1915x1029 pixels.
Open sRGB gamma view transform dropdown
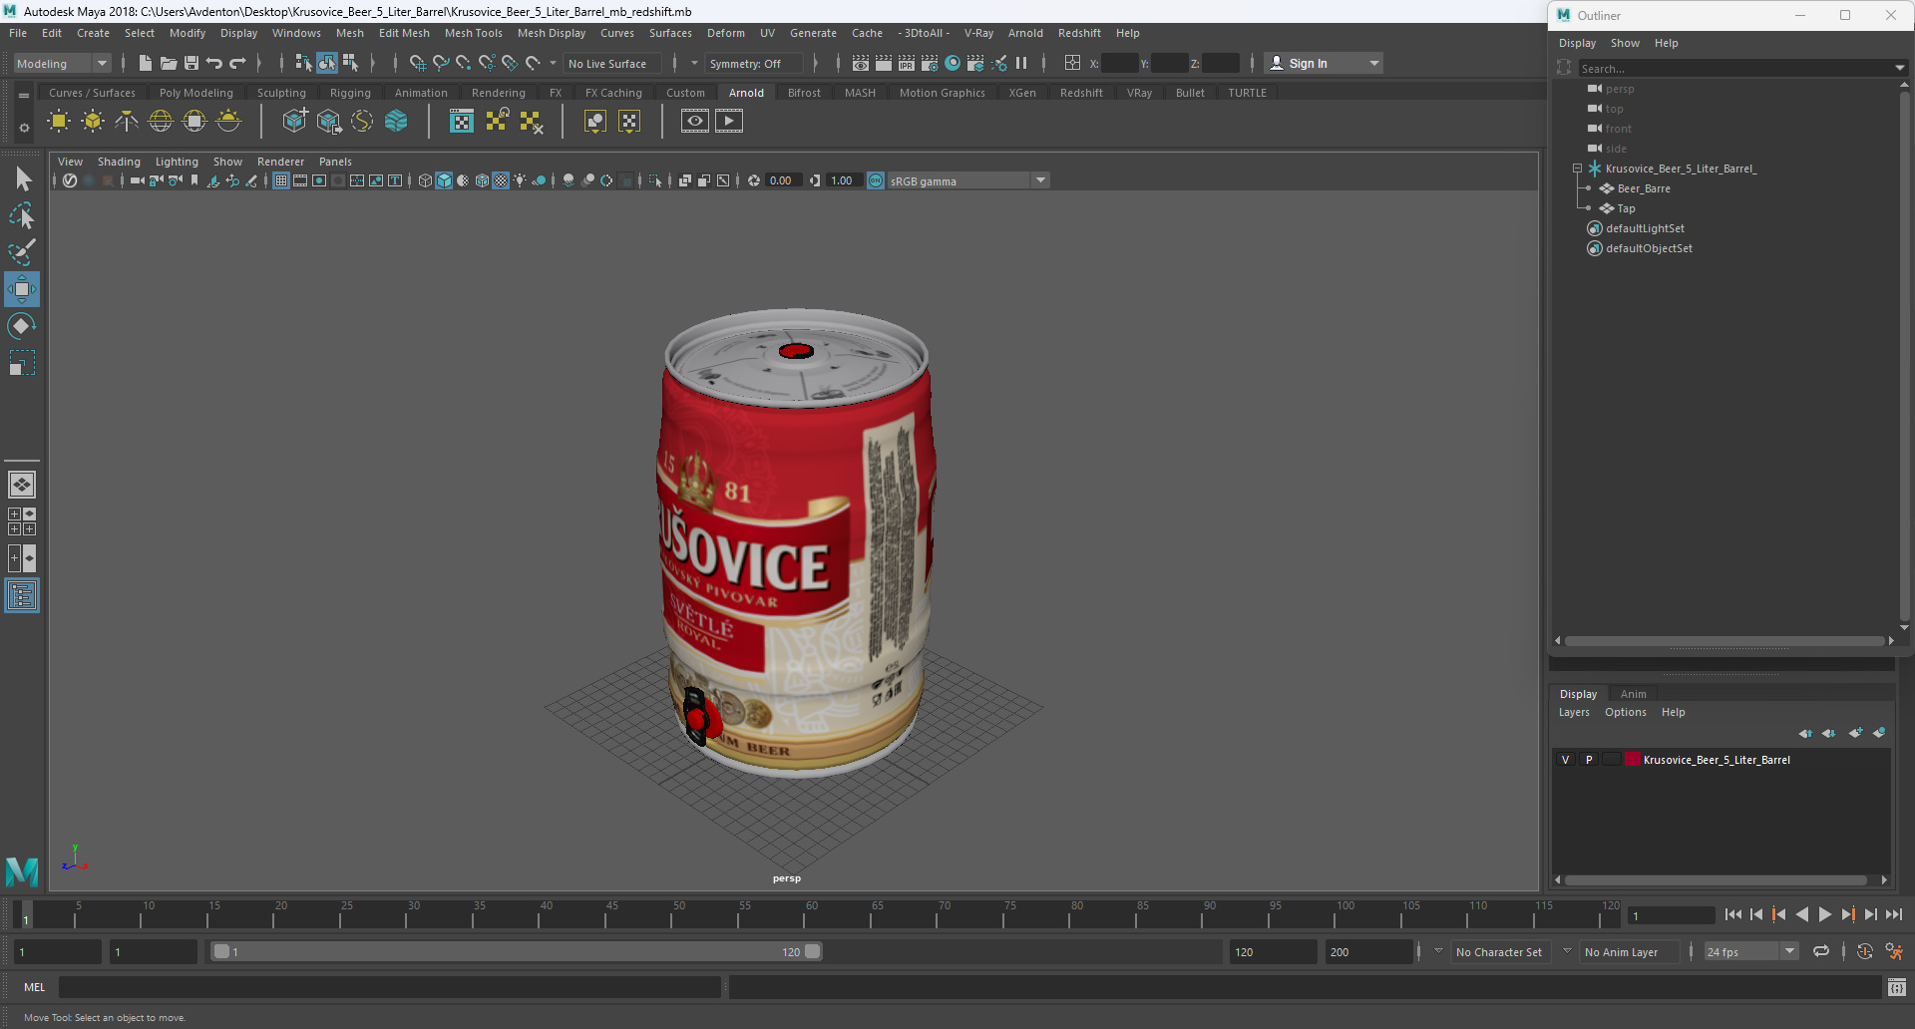(x=967, y=180)
